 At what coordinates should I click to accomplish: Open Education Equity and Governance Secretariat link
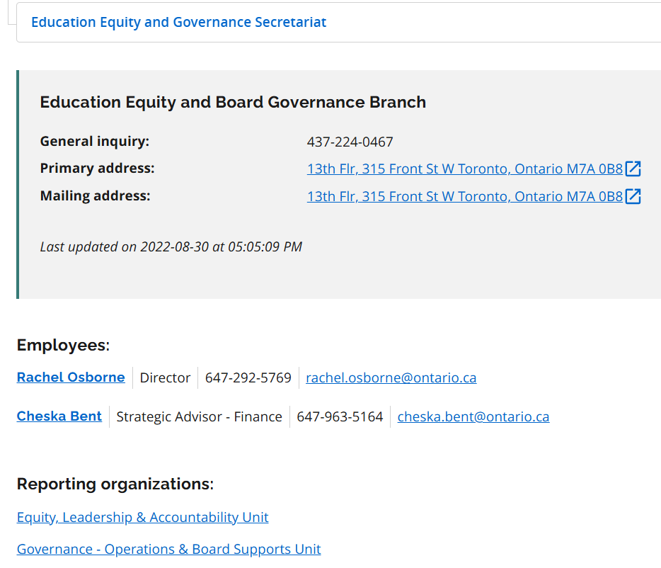point(179,22)
